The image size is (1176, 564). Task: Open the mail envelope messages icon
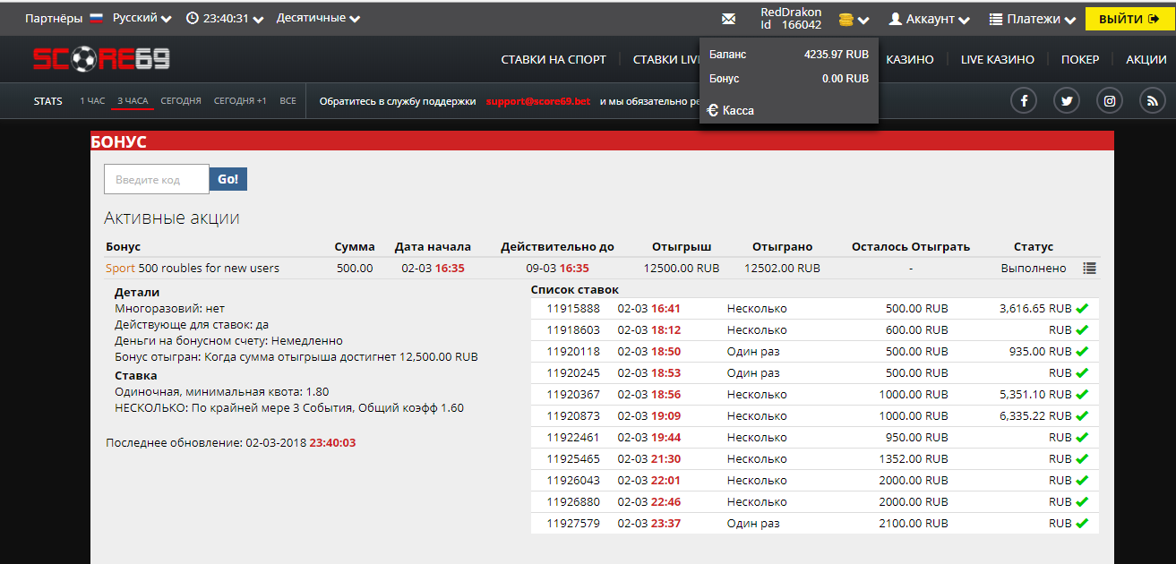728,19
